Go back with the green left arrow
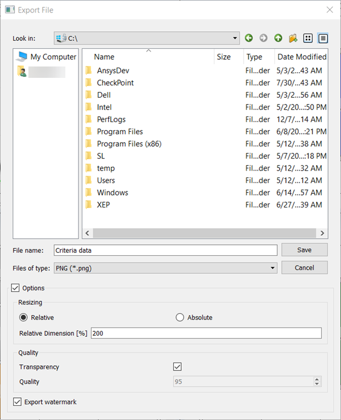The width and height of the screenshot is (341, 420). pos(248,38)
